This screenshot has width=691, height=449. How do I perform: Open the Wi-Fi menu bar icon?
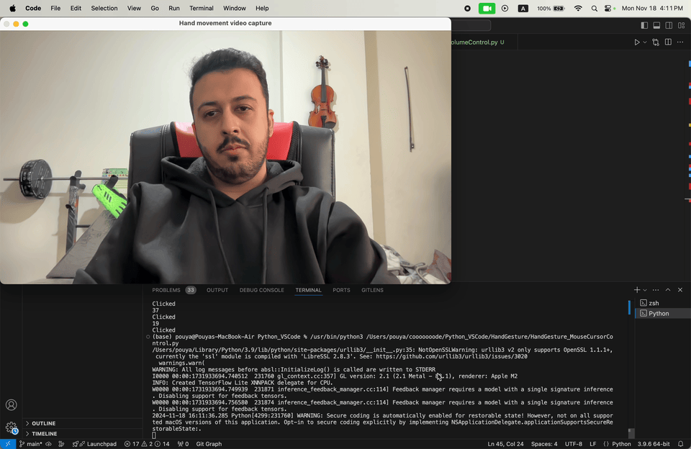(578, 9)
